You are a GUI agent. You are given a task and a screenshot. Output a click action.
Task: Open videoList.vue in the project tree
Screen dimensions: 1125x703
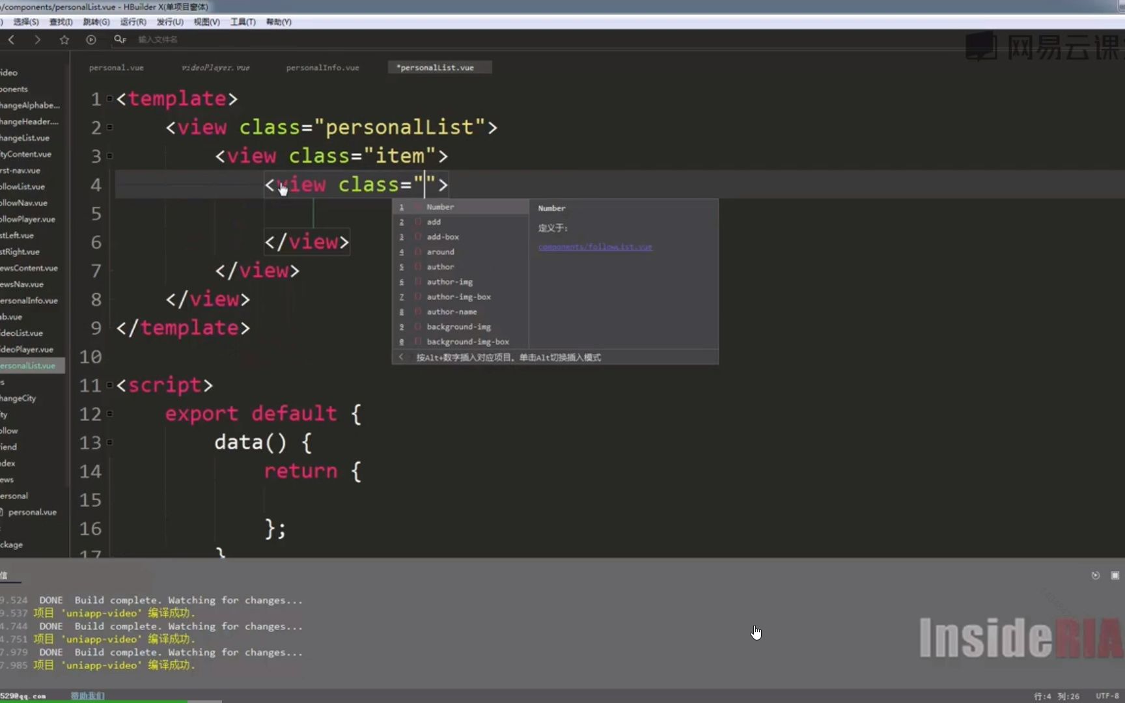click(x=22, y=333)
